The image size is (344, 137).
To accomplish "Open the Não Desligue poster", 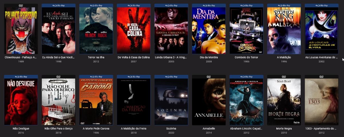I will pos(21,100).
